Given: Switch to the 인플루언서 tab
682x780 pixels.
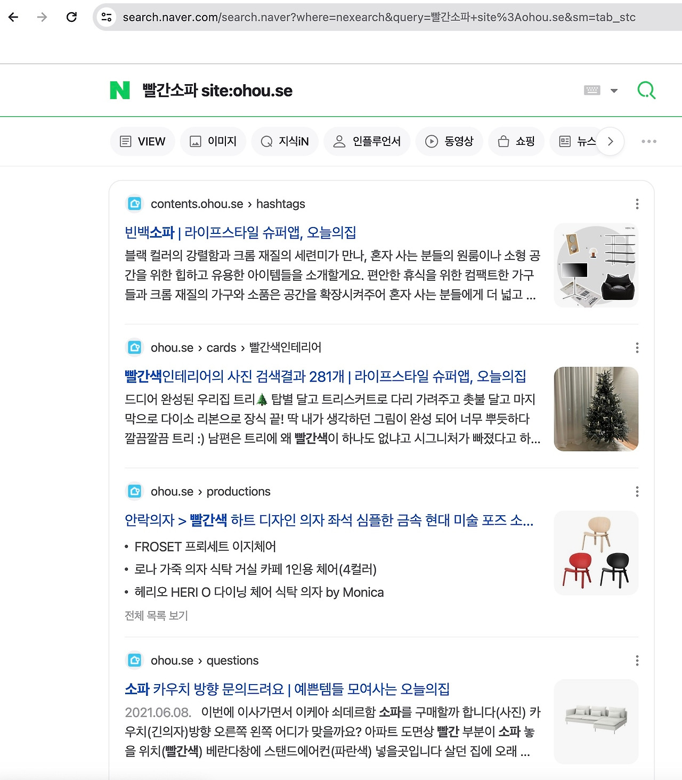Looking at the screenshot, I should [367, 141].
